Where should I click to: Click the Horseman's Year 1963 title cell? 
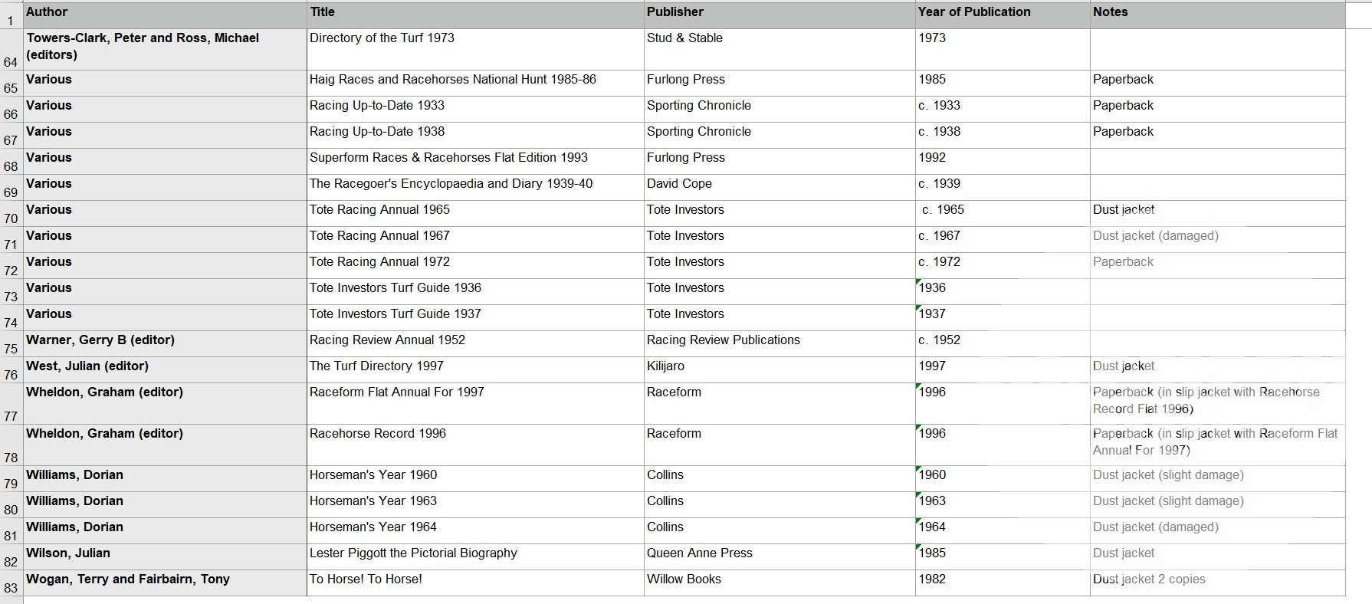click(x=476, y=505)
